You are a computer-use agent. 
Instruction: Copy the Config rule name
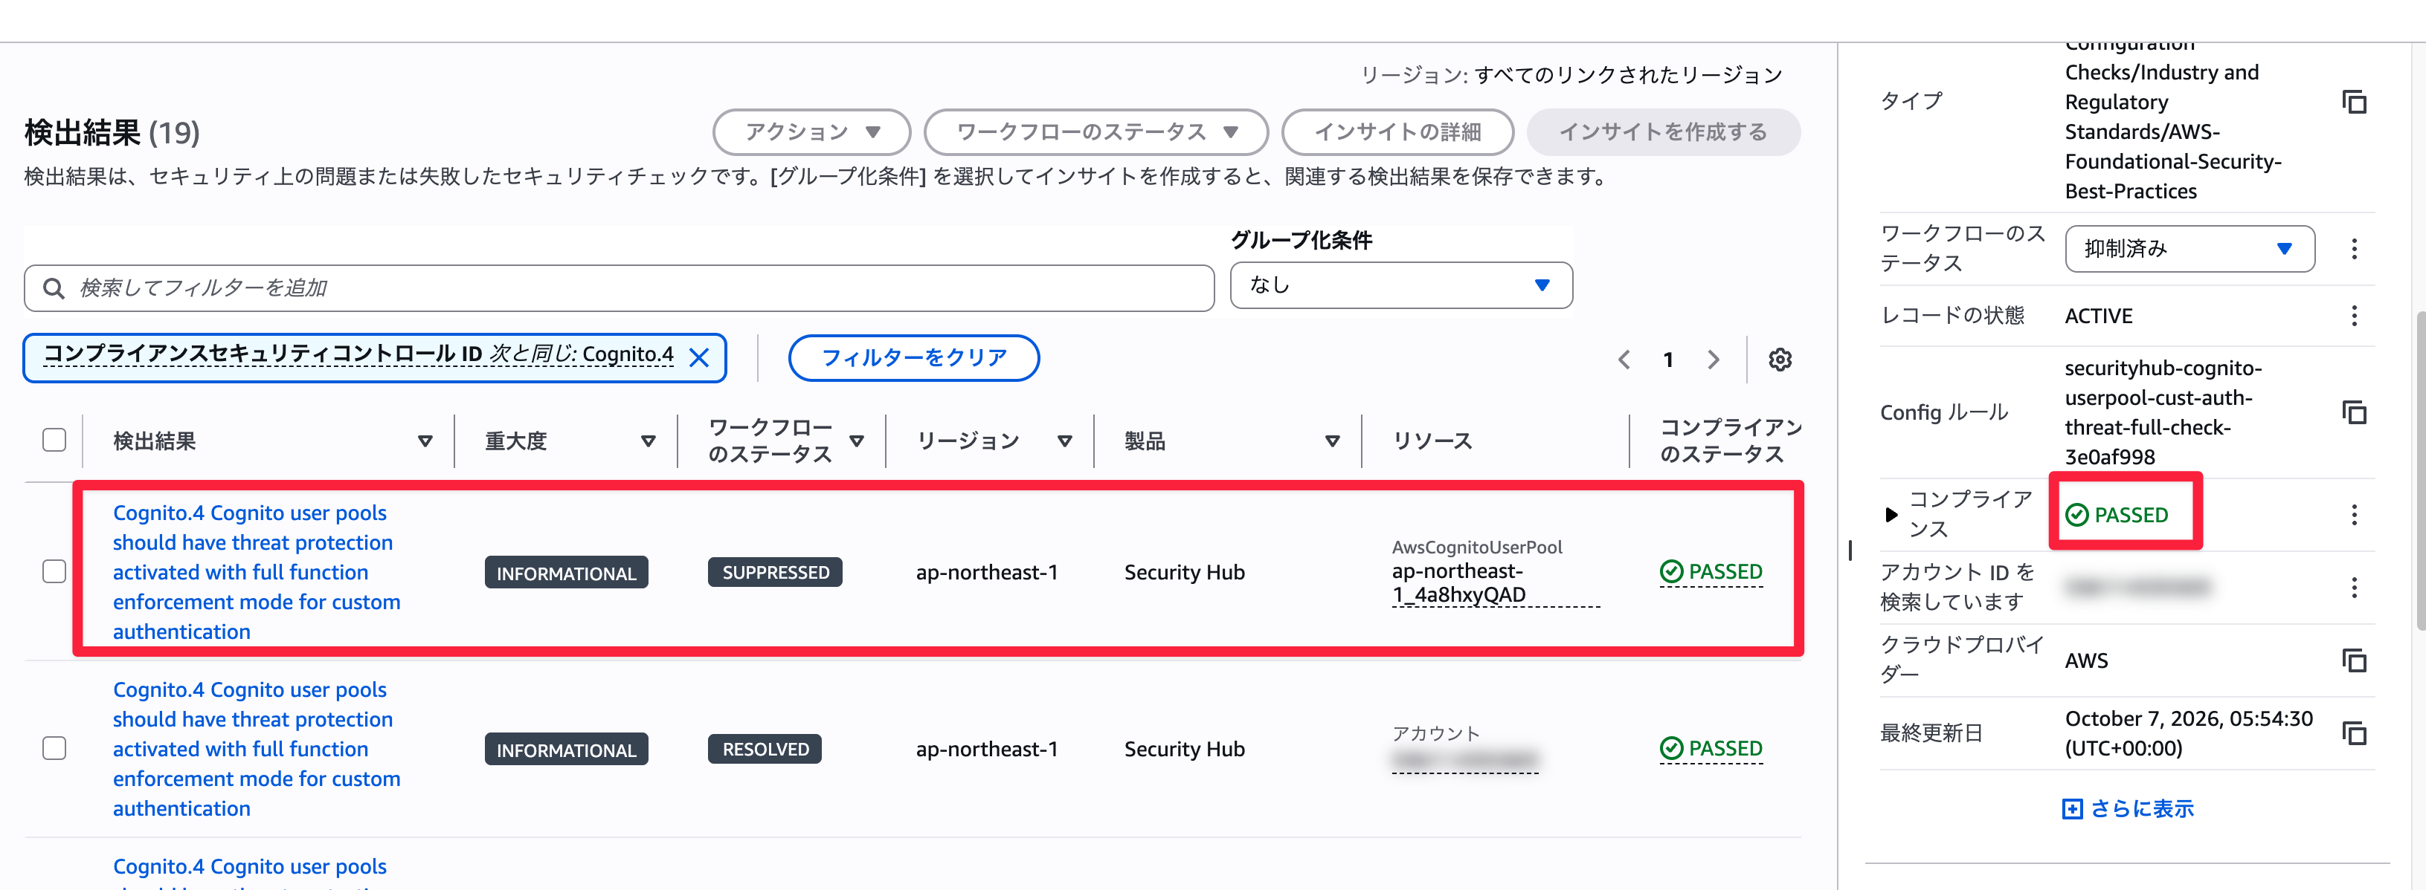2353,412
